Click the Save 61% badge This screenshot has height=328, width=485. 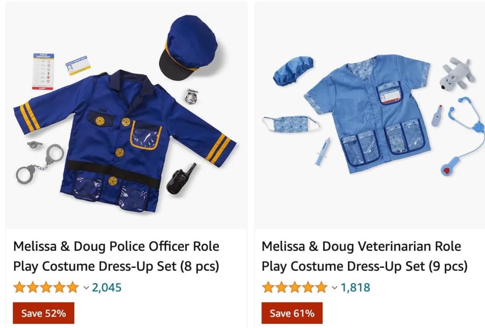(x=292, y=313)
